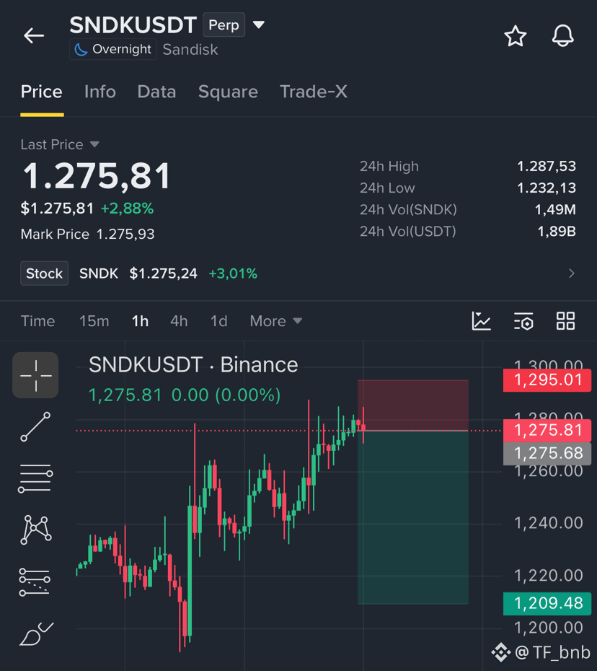Open the Info tab
The width and height of the screenshot is (597, 671).
[99, 92]
